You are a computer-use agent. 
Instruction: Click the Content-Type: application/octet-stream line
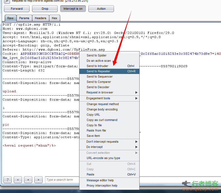[x=41, y=137]
